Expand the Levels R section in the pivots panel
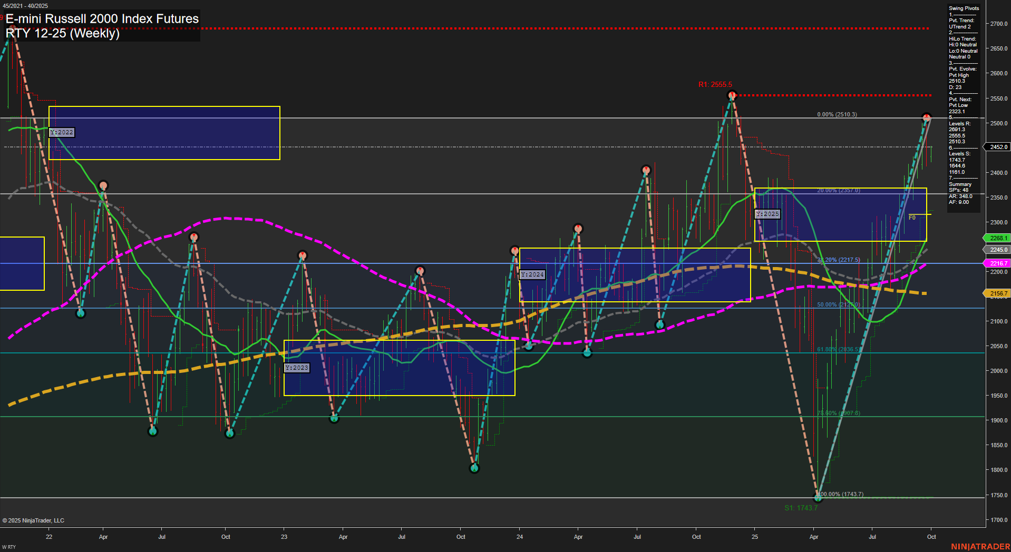 coord(959,124)
